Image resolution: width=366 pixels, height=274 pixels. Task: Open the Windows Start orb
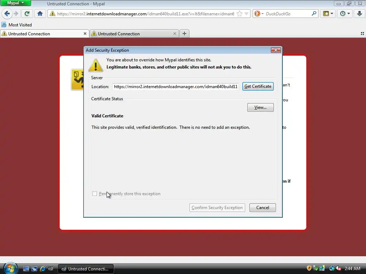tap(10, 268)
